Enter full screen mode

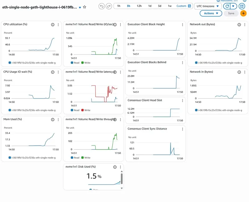click(242, 6)
